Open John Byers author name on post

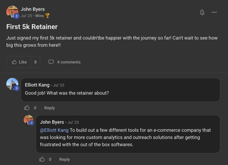coord(33,9)
